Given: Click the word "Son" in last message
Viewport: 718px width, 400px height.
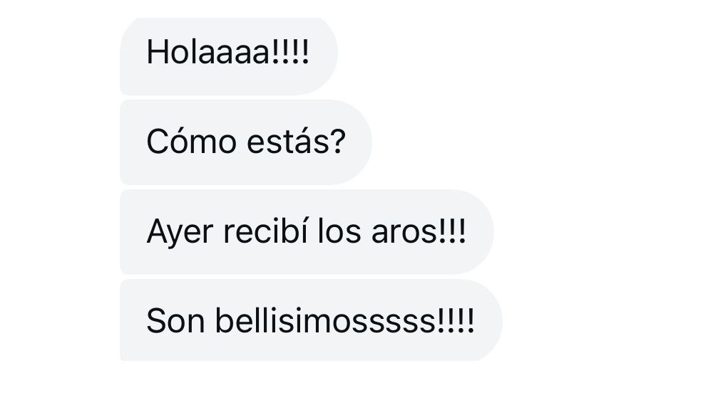Looking at the screenshot, I should pos(175,321).
